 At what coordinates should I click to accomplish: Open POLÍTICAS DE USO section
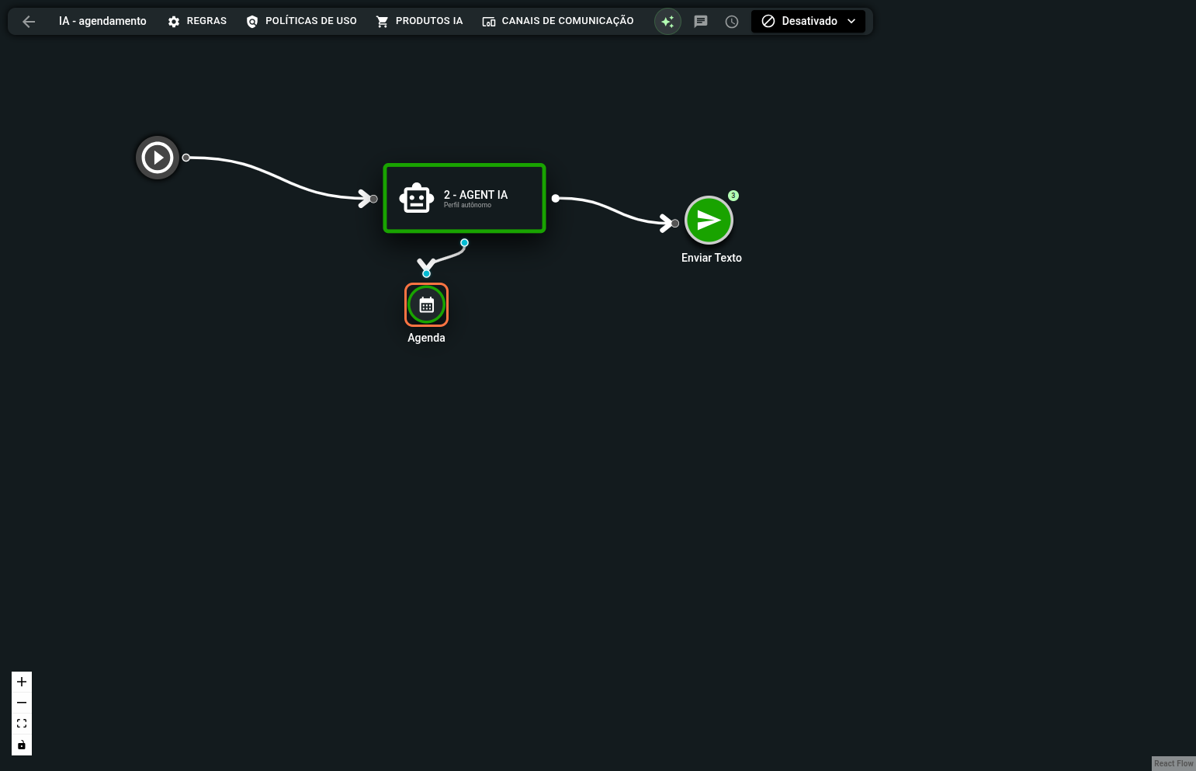[x=301, y=22]
